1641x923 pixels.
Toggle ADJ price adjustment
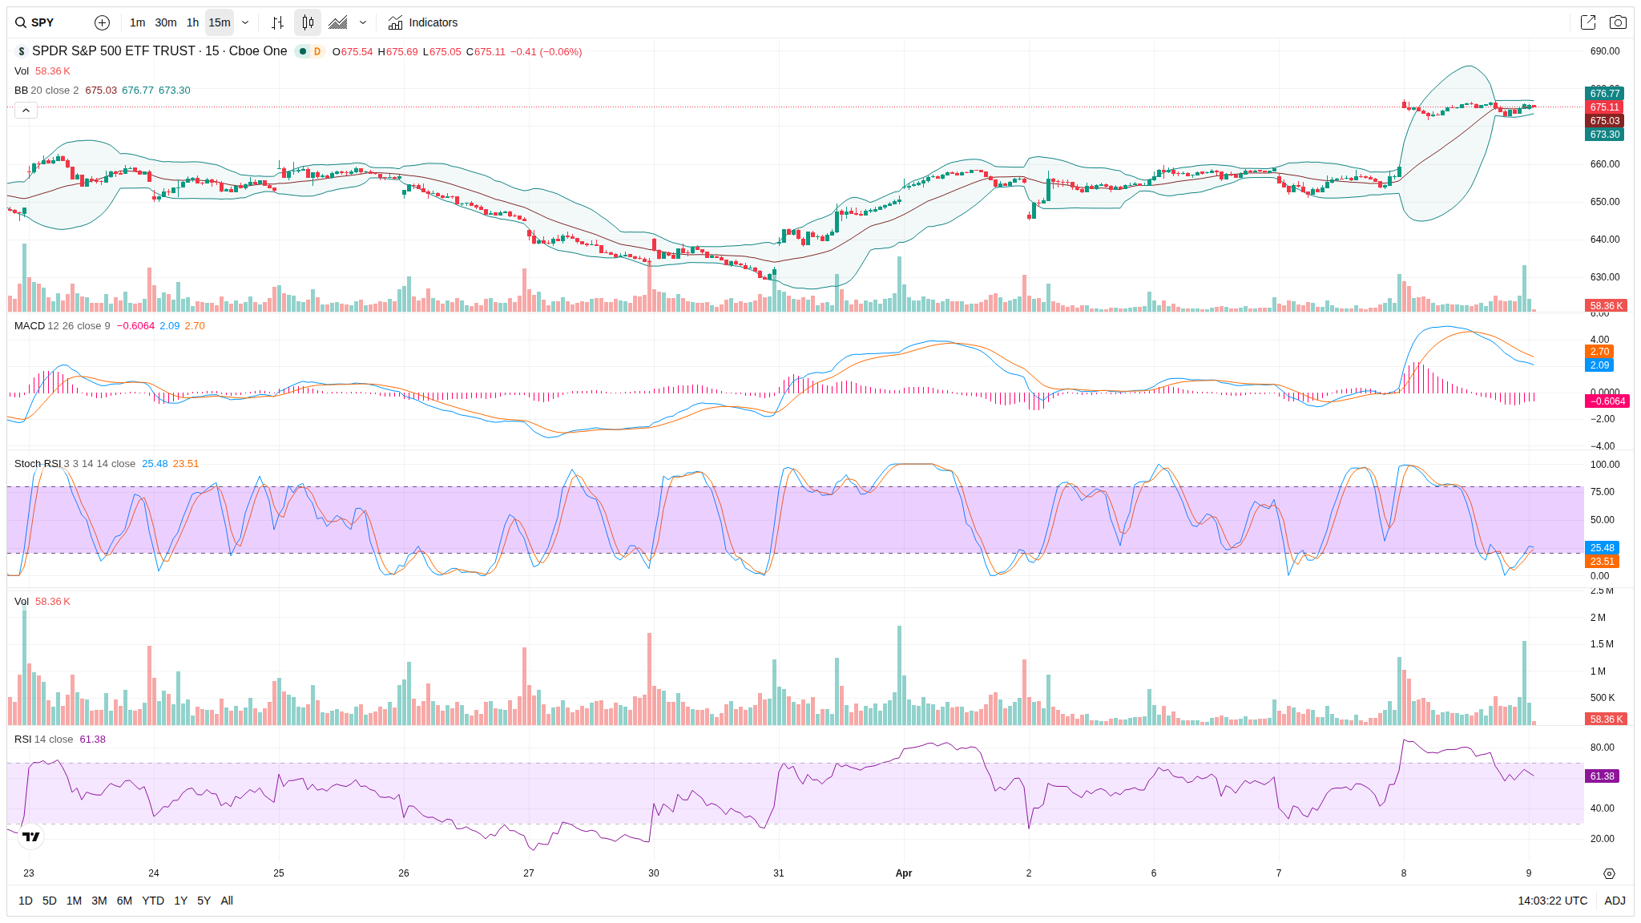[1615, 901]
